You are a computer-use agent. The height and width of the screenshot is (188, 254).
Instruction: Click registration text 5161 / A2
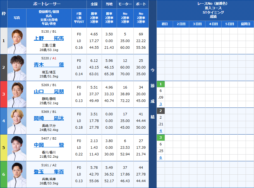(x=49, y=165)
